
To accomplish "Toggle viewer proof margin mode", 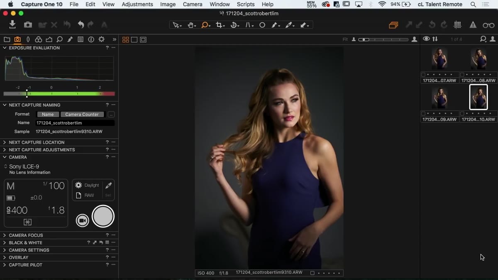I will [143, 40].
